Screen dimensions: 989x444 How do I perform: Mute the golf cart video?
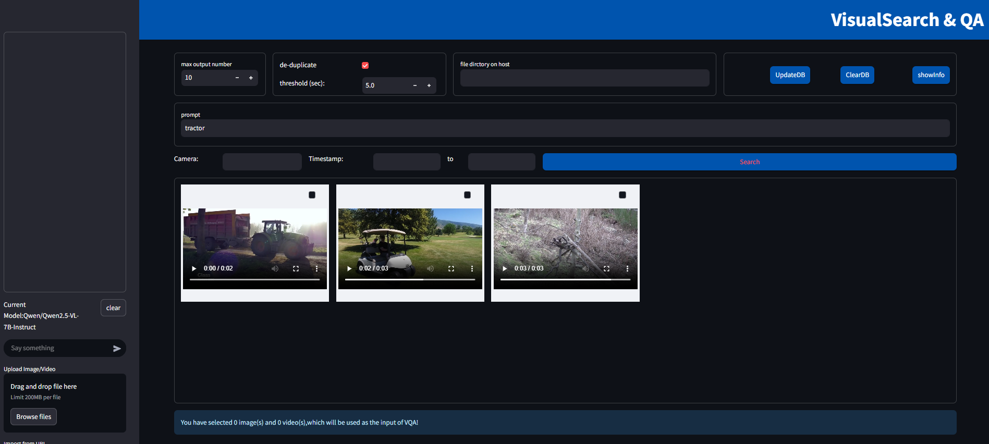(430, 269)
